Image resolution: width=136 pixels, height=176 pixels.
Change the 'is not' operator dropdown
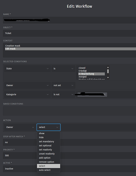[63, 94]
